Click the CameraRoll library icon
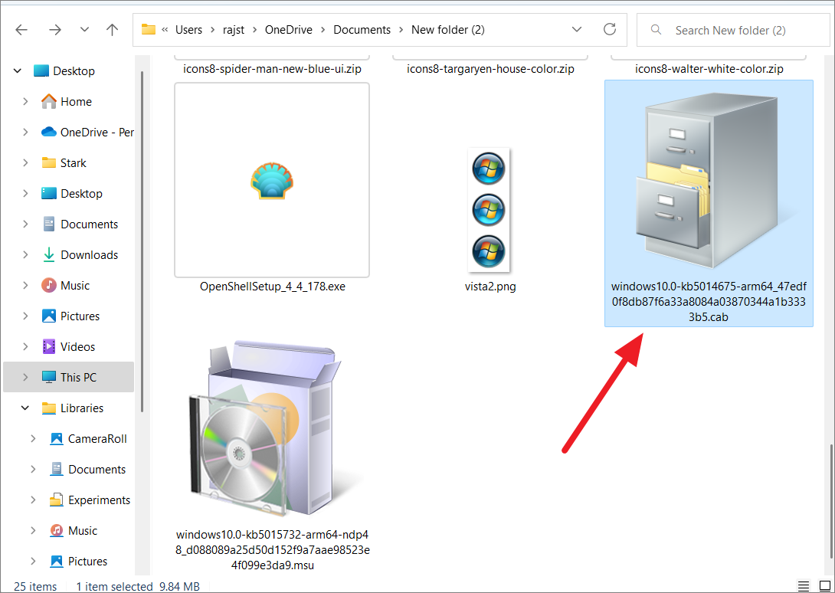 57,439
